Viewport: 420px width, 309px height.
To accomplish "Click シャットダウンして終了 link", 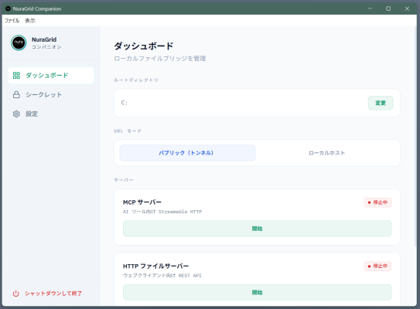I will pyautogui.click(x=53, y=294).
